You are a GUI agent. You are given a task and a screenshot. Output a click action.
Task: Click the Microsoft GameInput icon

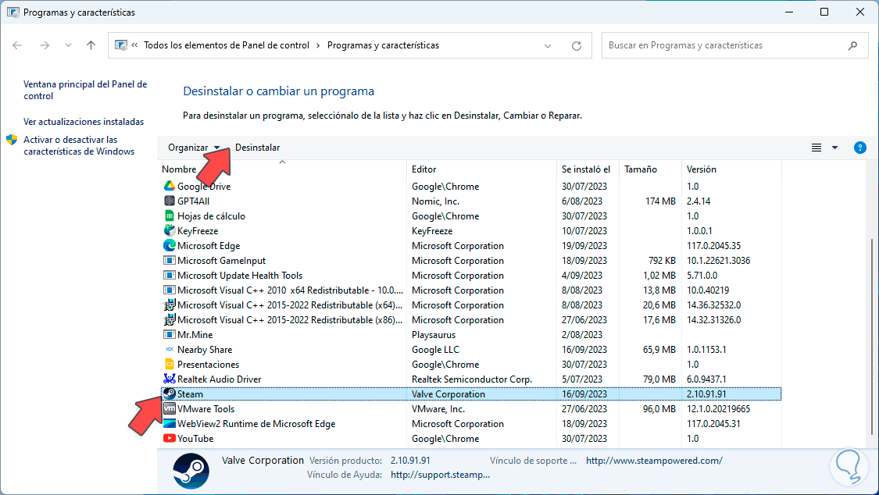pyautogui.click(x=169, y=260)
